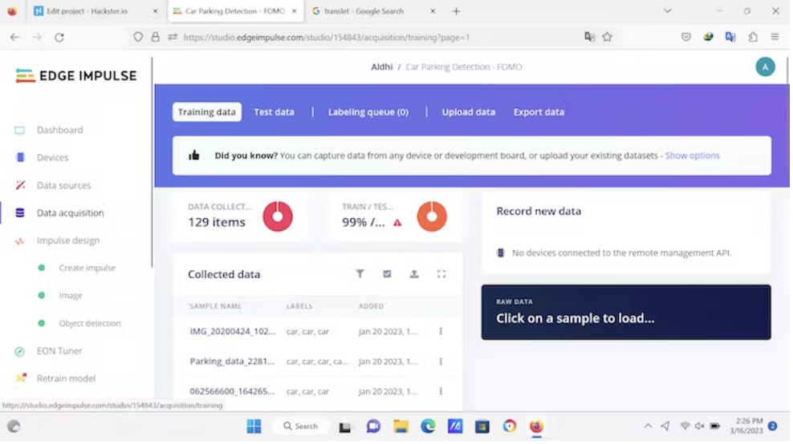Click the select multiple items checkbox icon
This screenshot has height=444, width=793.
click(387, 274)
